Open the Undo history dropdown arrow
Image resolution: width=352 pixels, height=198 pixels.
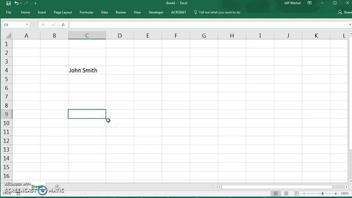tap(21, 3)
